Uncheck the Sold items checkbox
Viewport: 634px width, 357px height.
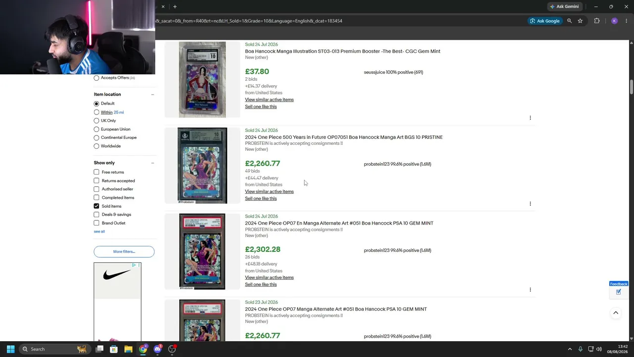[x=97, y=206]
